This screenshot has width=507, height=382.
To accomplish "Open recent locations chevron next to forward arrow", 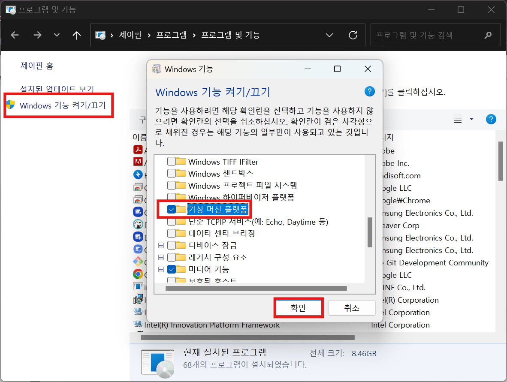I will [x=57, y=35].
